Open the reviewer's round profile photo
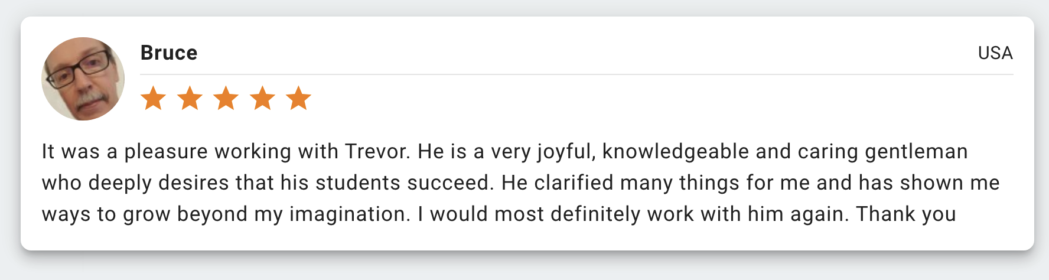Viewport: 1049px width, 280px height. (x=83, y=79)
